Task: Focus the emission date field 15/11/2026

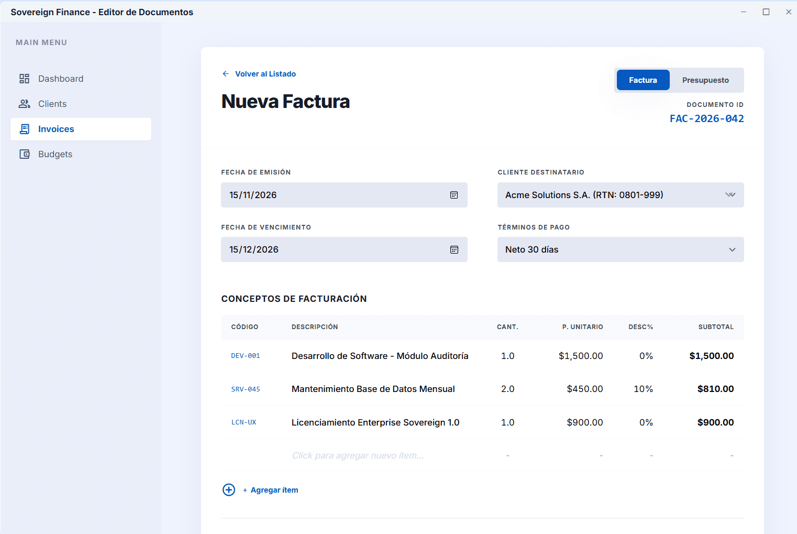Action: [344, 195]
